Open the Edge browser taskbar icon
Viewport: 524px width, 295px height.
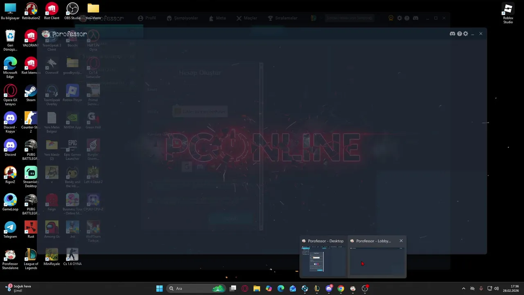click(281, 288)
